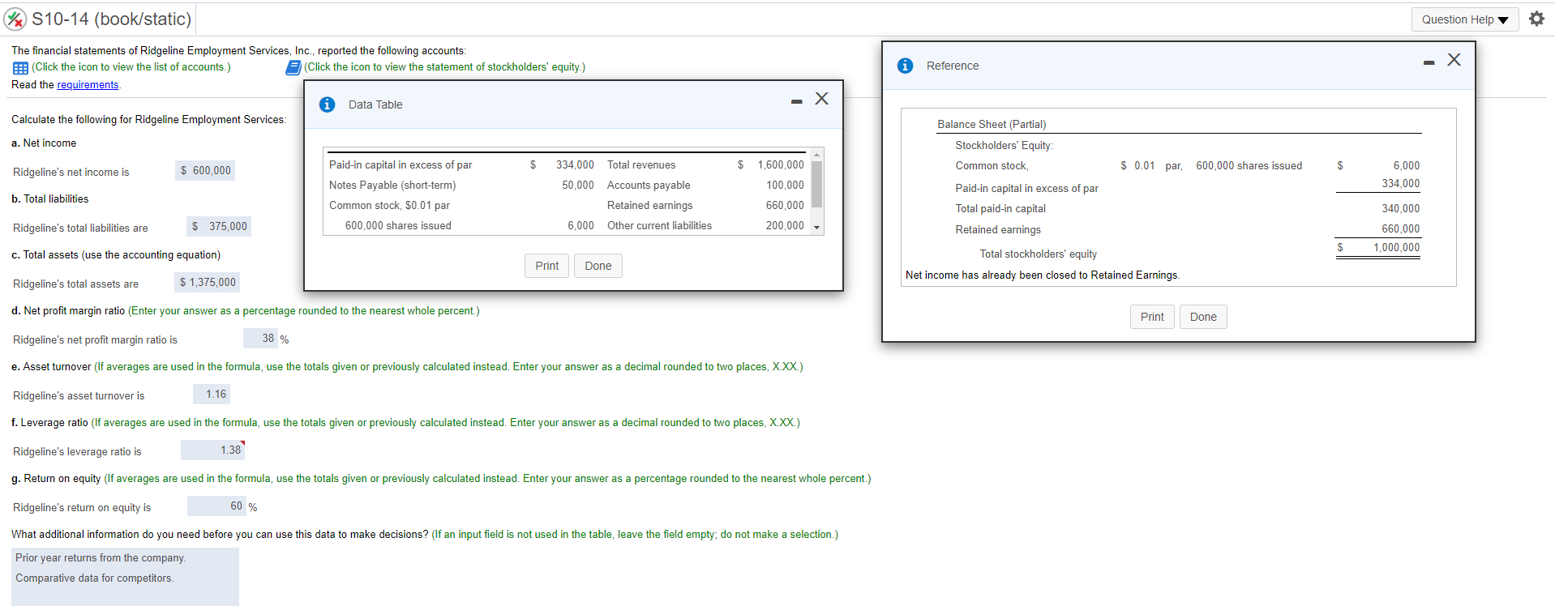The width and height of the screenshot is (1555, 606).
Task: Click the Data Table scrollbar up arrow
Action: tap(817, 155)
